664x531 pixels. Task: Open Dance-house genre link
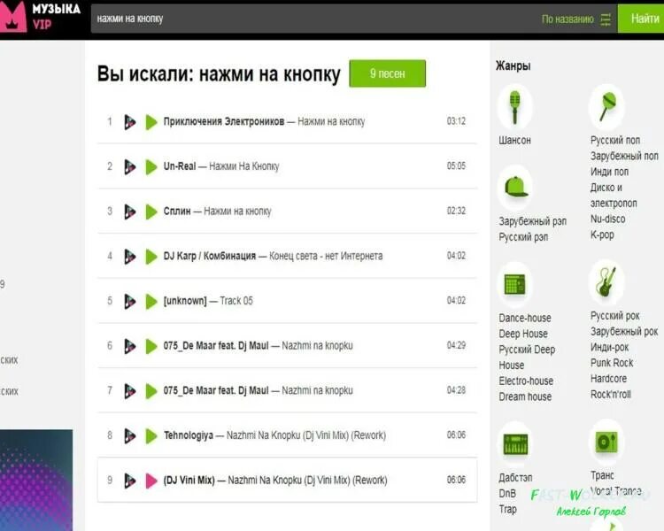[x=525, y=318]
